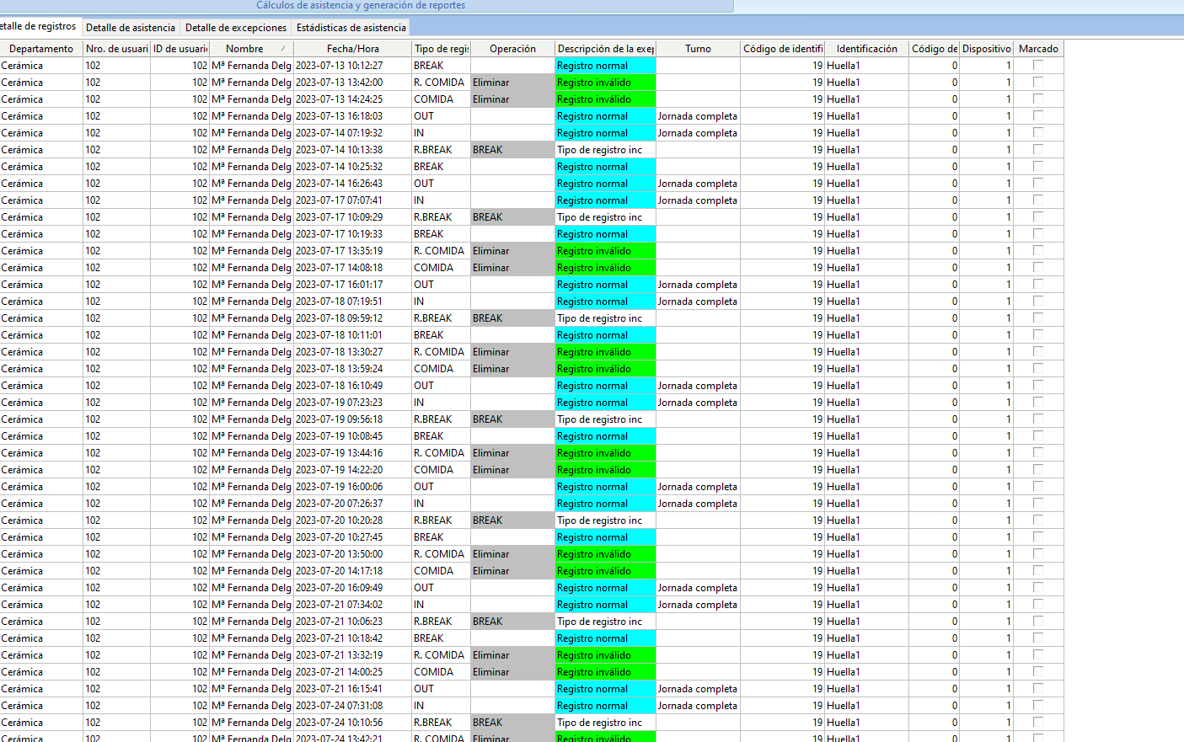Tick Marcado checkbox in 2023-07-20 10:20:28 row

[1038, 520]
